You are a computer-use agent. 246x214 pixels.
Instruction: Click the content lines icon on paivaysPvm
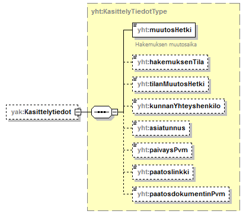point(135,145)
